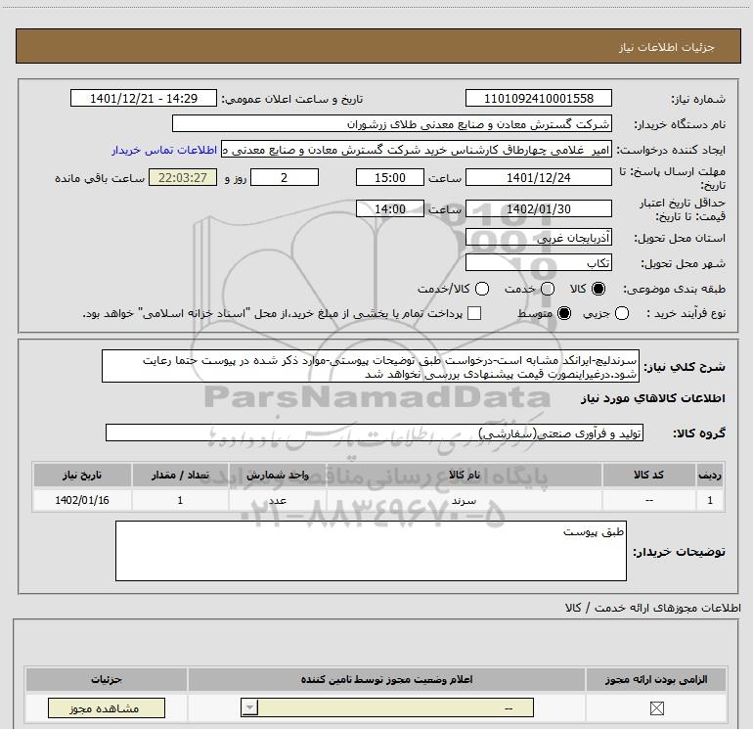Select the 'کالا' radio button

(x=598, y=289)
